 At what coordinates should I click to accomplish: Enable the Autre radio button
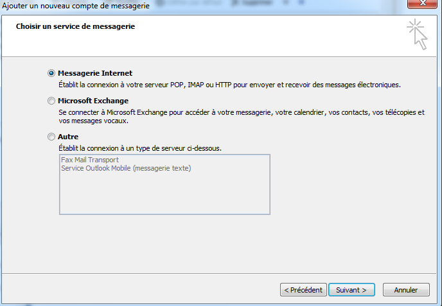tap(51, 137)
